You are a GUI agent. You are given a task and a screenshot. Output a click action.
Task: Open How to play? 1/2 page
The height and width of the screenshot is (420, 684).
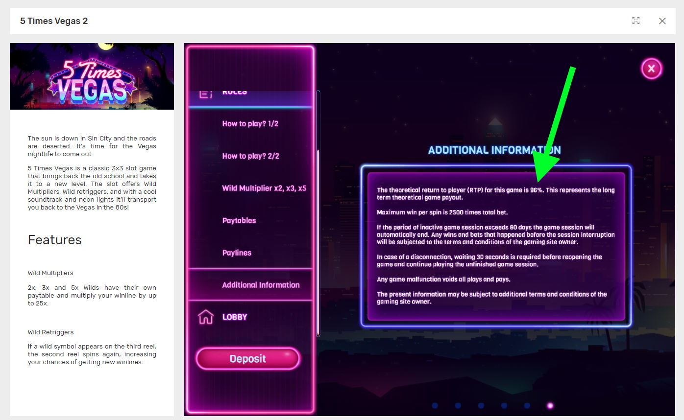pyautogui.click(x=250, y=124)
